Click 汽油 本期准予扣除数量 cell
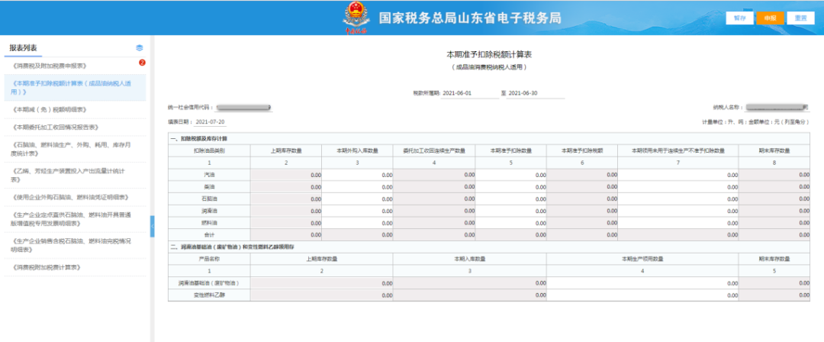The width and height of the screenshot is (824, 342). click(x=510, y=174)
